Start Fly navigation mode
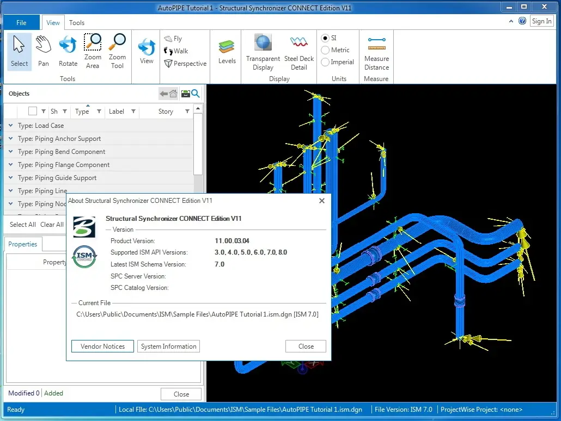Screen dimensions: 561x421 point(173,39)
